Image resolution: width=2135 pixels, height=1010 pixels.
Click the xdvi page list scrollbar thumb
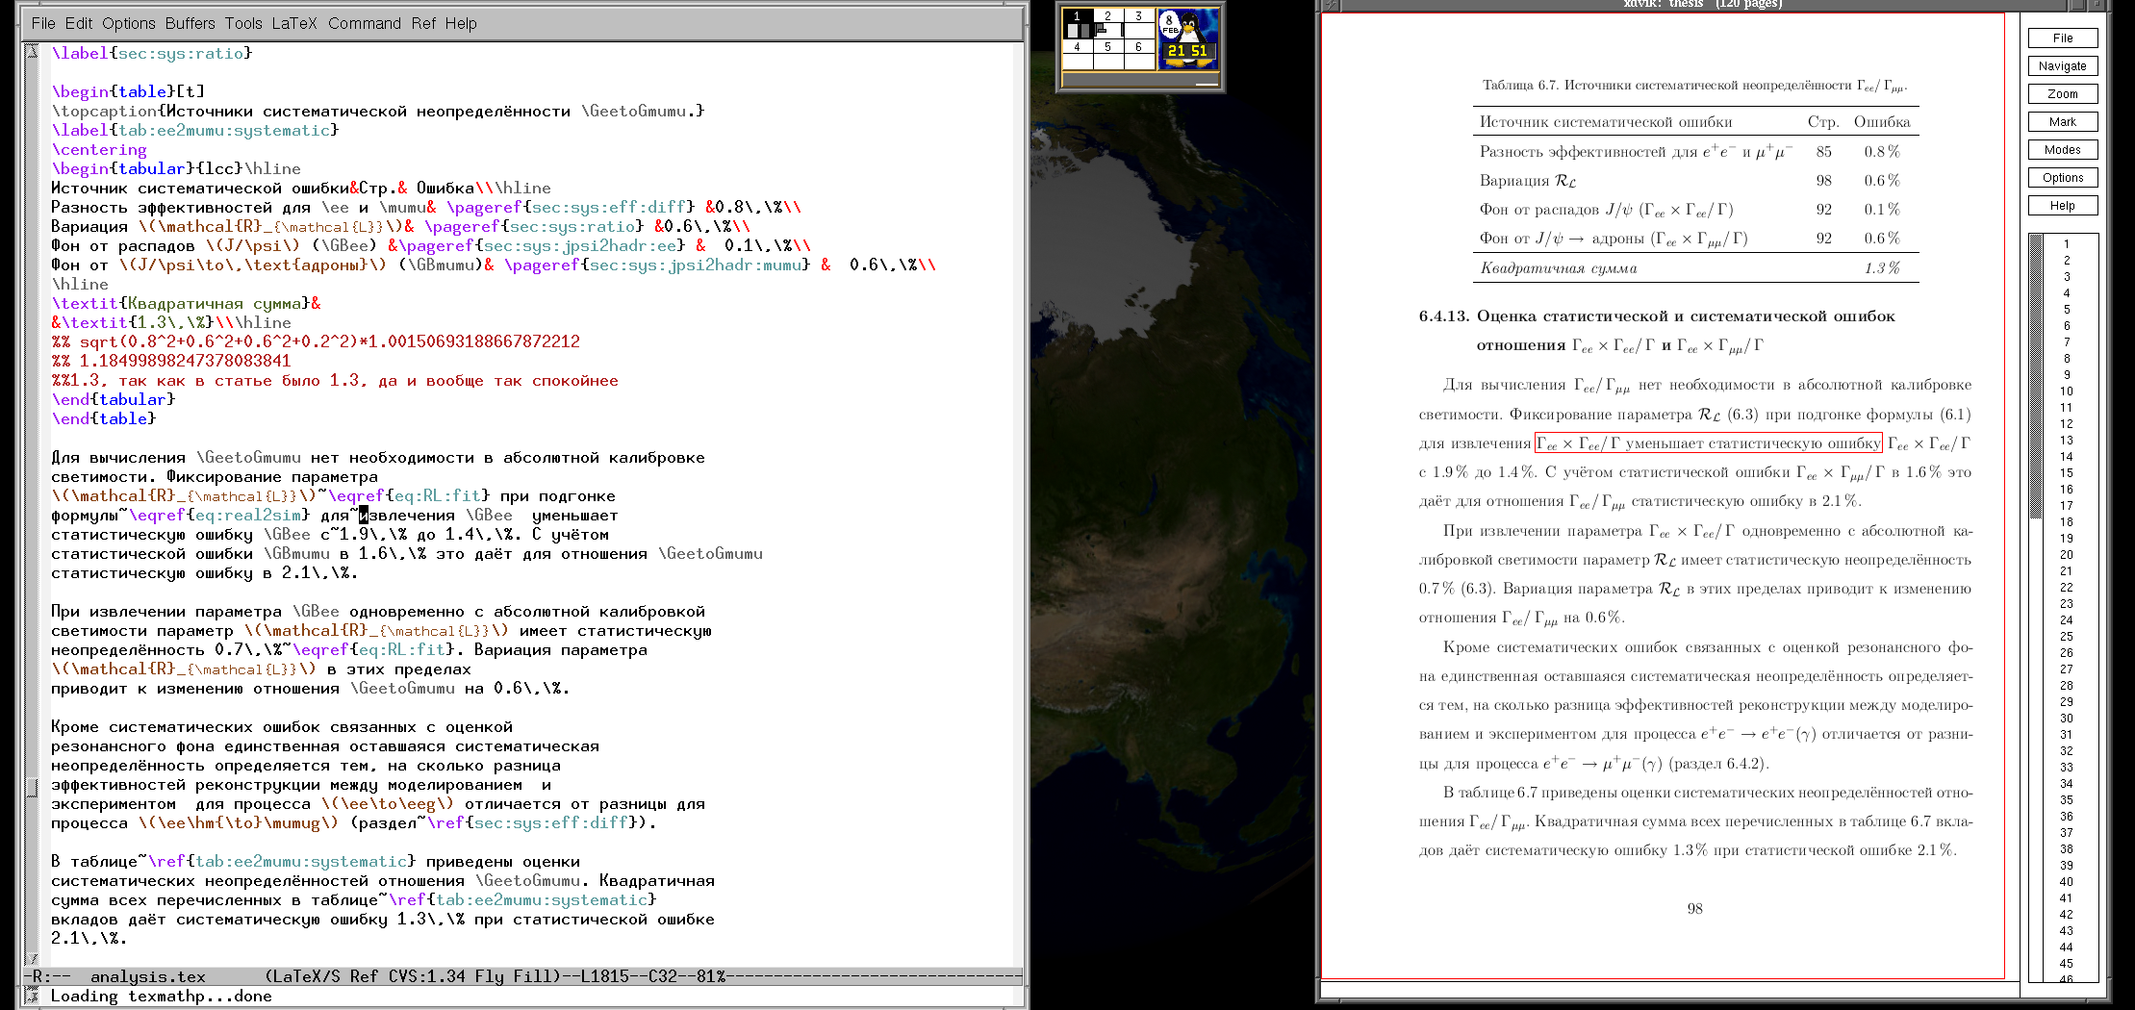click(2035, 377)
